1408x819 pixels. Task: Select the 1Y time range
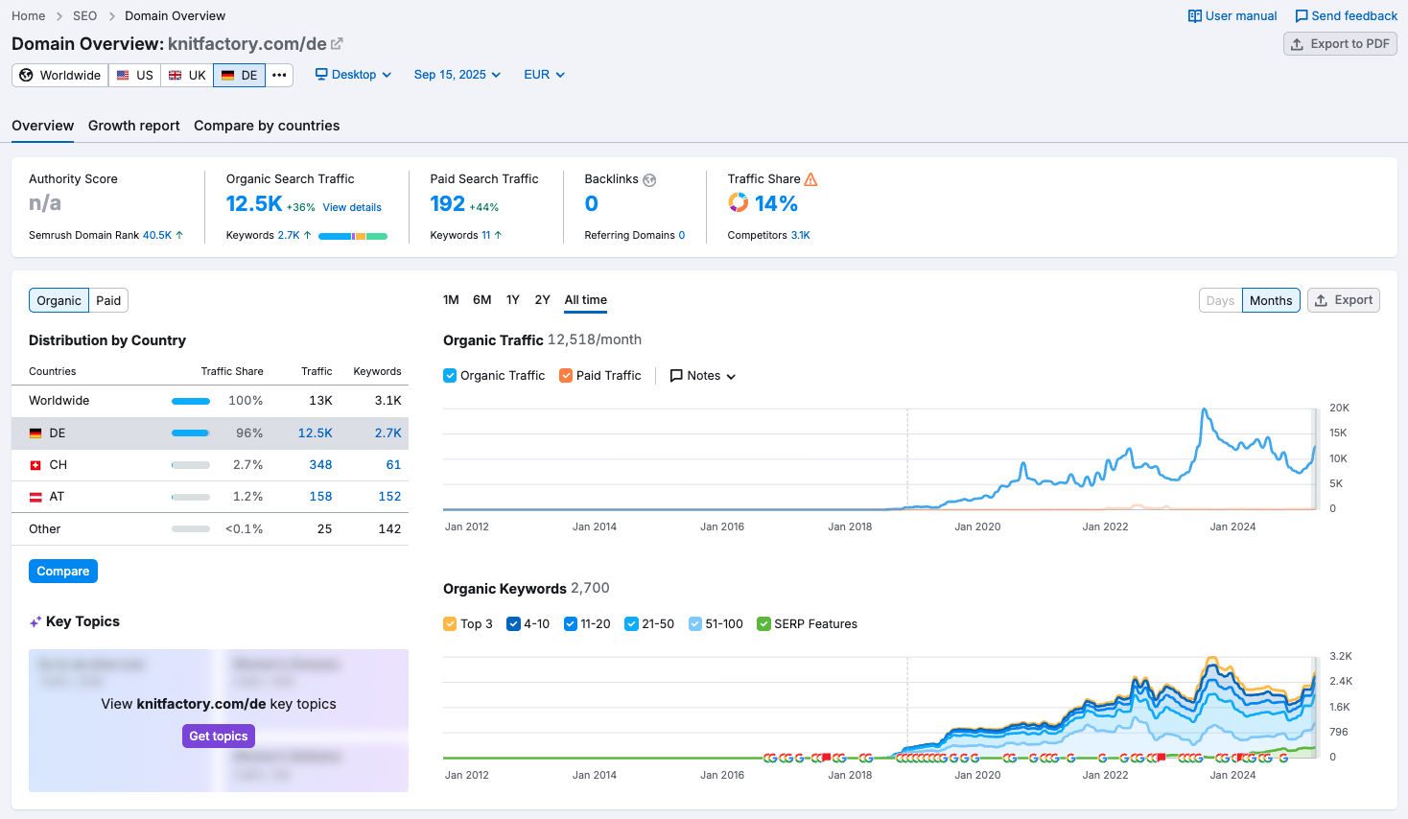pyautogui.click(x=513, y=300)
